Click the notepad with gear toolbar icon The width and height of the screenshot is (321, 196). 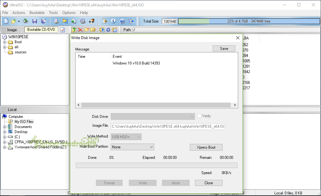104,21
